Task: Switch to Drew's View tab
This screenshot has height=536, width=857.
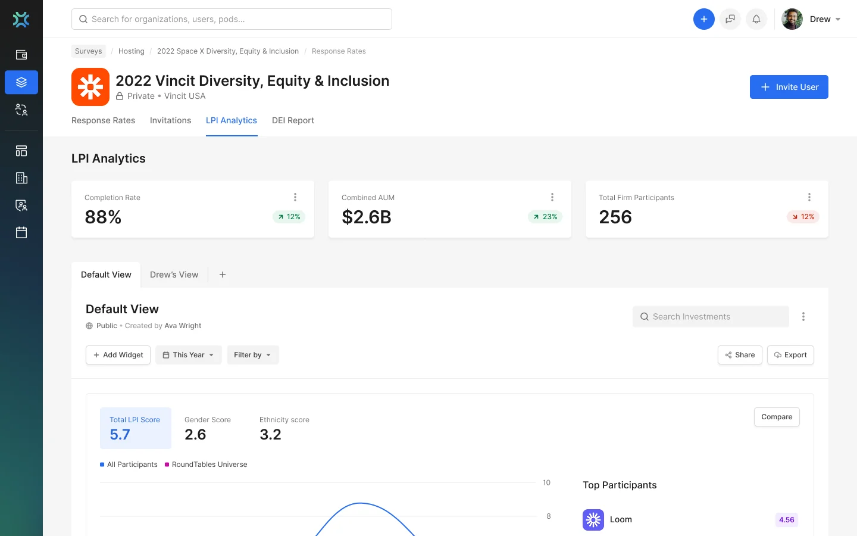Action: pos(174,275)
